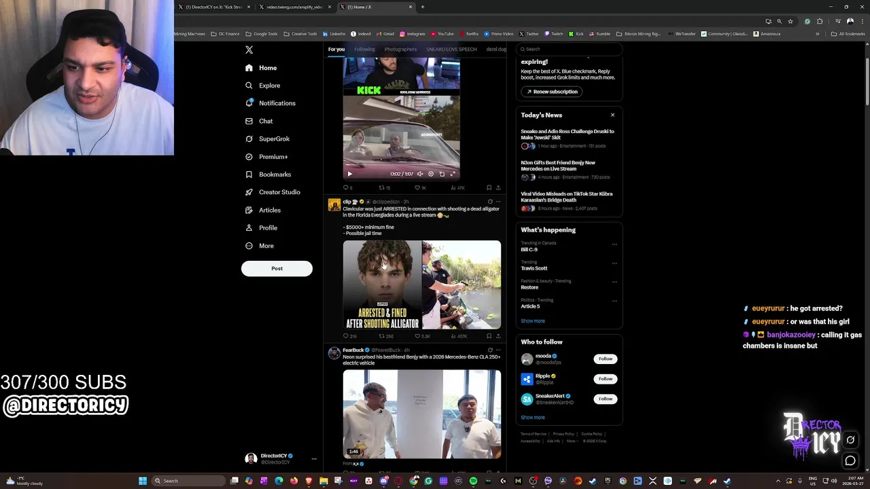Screen dimensions: 870x489
Task: Unmute the Kick video audio
Action: pyautogui.click(x=419, y=174)
